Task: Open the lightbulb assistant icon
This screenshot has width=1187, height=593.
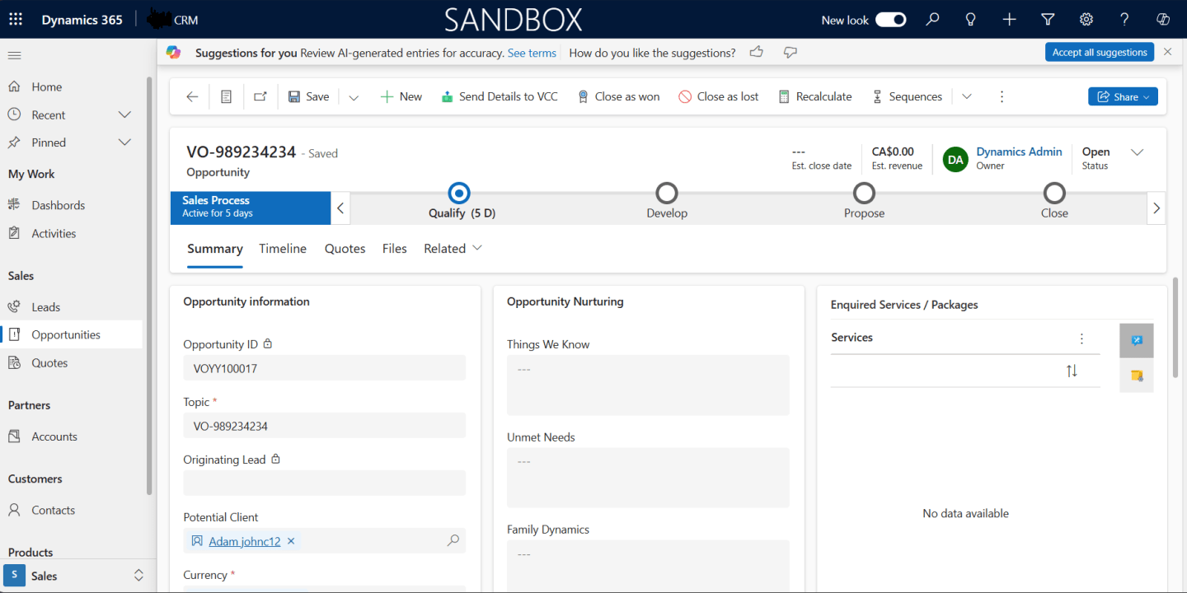Action: (x=971, y=20)
